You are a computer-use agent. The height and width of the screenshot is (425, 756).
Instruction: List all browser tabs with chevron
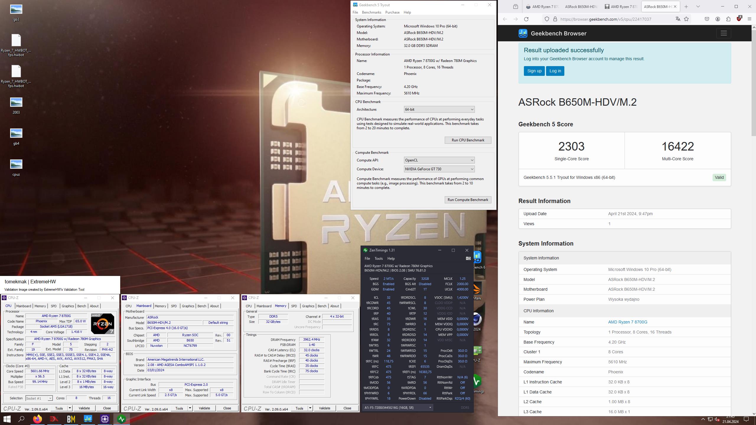[698, 6]
